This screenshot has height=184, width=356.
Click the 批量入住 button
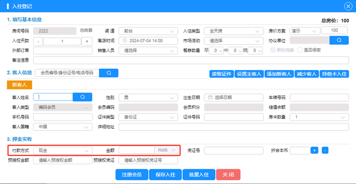199,174
